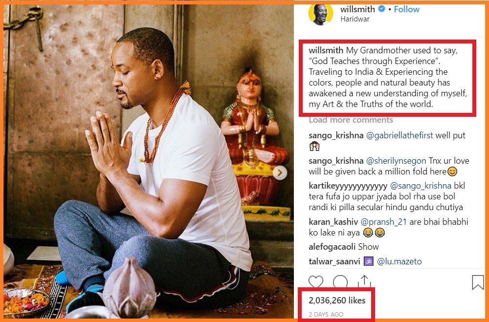Image resolution: width=489 pixels, height=322 pixels.
Task: Open the karan_kashiv commenter profile
Action: pos(333,221)
